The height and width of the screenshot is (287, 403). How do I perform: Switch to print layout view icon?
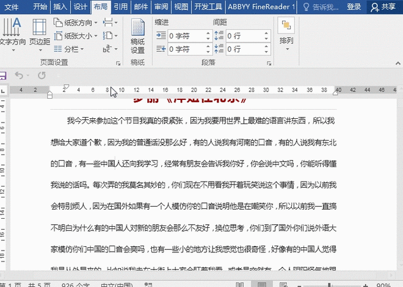[x=262, y=285]
